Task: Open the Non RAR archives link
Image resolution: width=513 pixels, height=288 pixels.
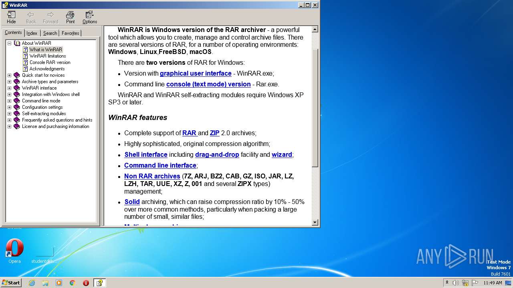Action: [x=152, y=176]
